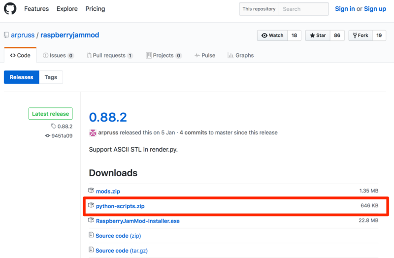394x258 pixels.
Task: View the 4 commits since release link
Action: coord(193,132)
